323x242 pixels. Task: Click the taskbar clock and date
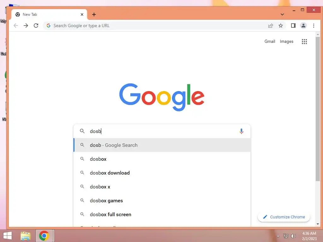[309, 236]
